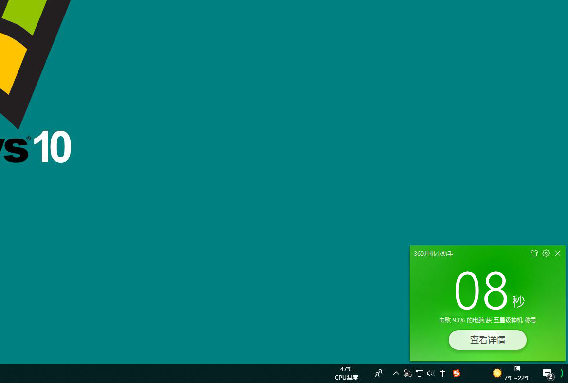Screen dimensions: 568x383
Task: Click the 08秒 boot time display
Action: tap(489, 292)
